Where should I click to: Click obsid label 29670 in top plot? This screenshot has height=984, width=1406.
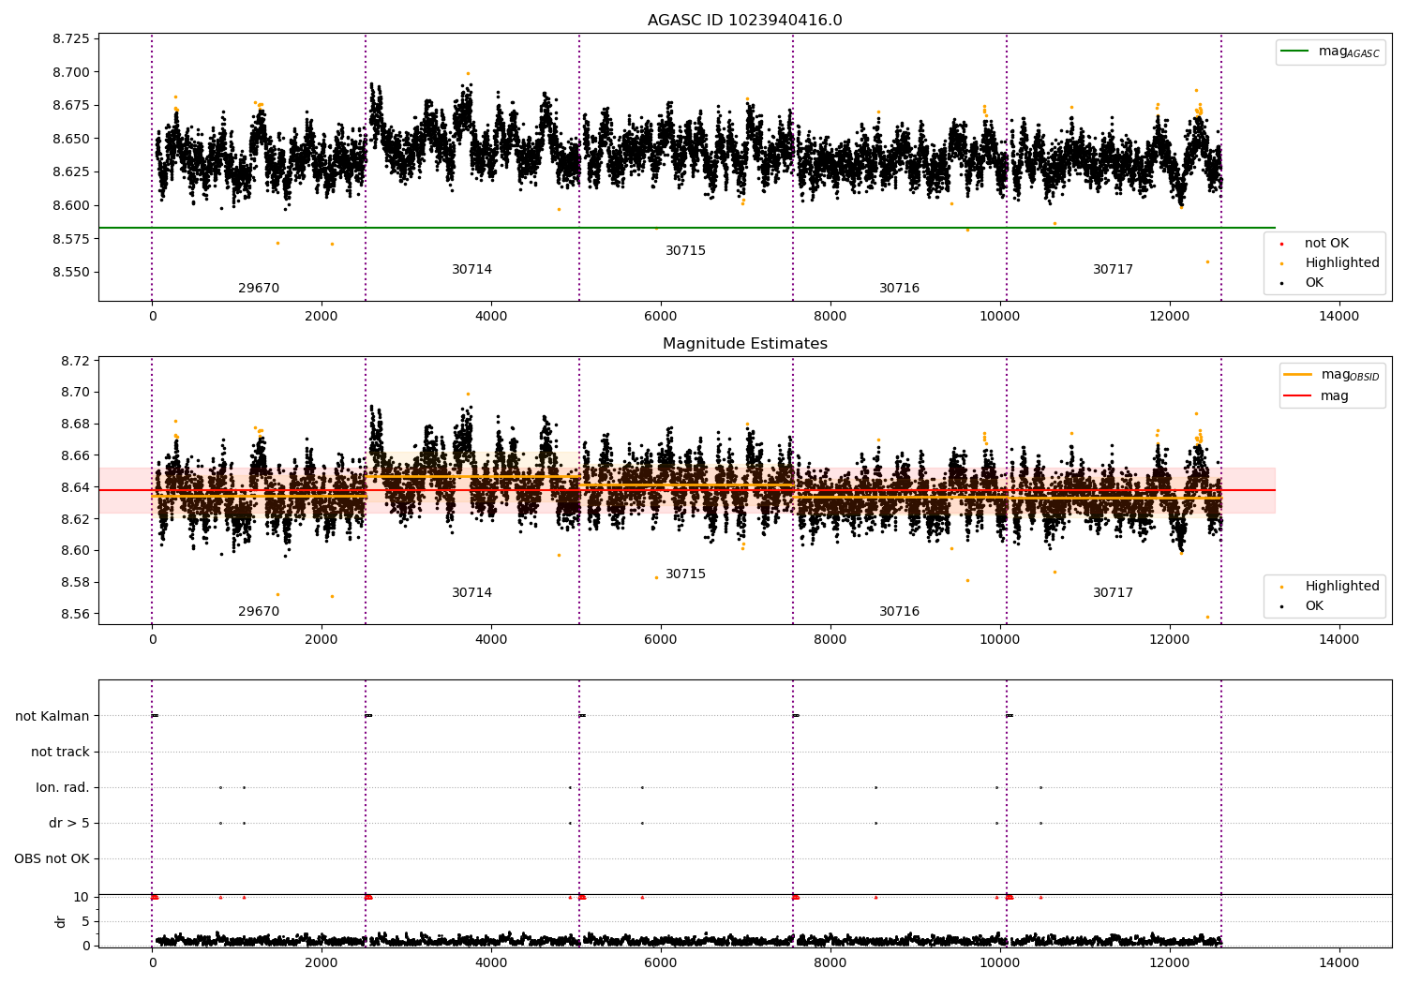(259, 289)
